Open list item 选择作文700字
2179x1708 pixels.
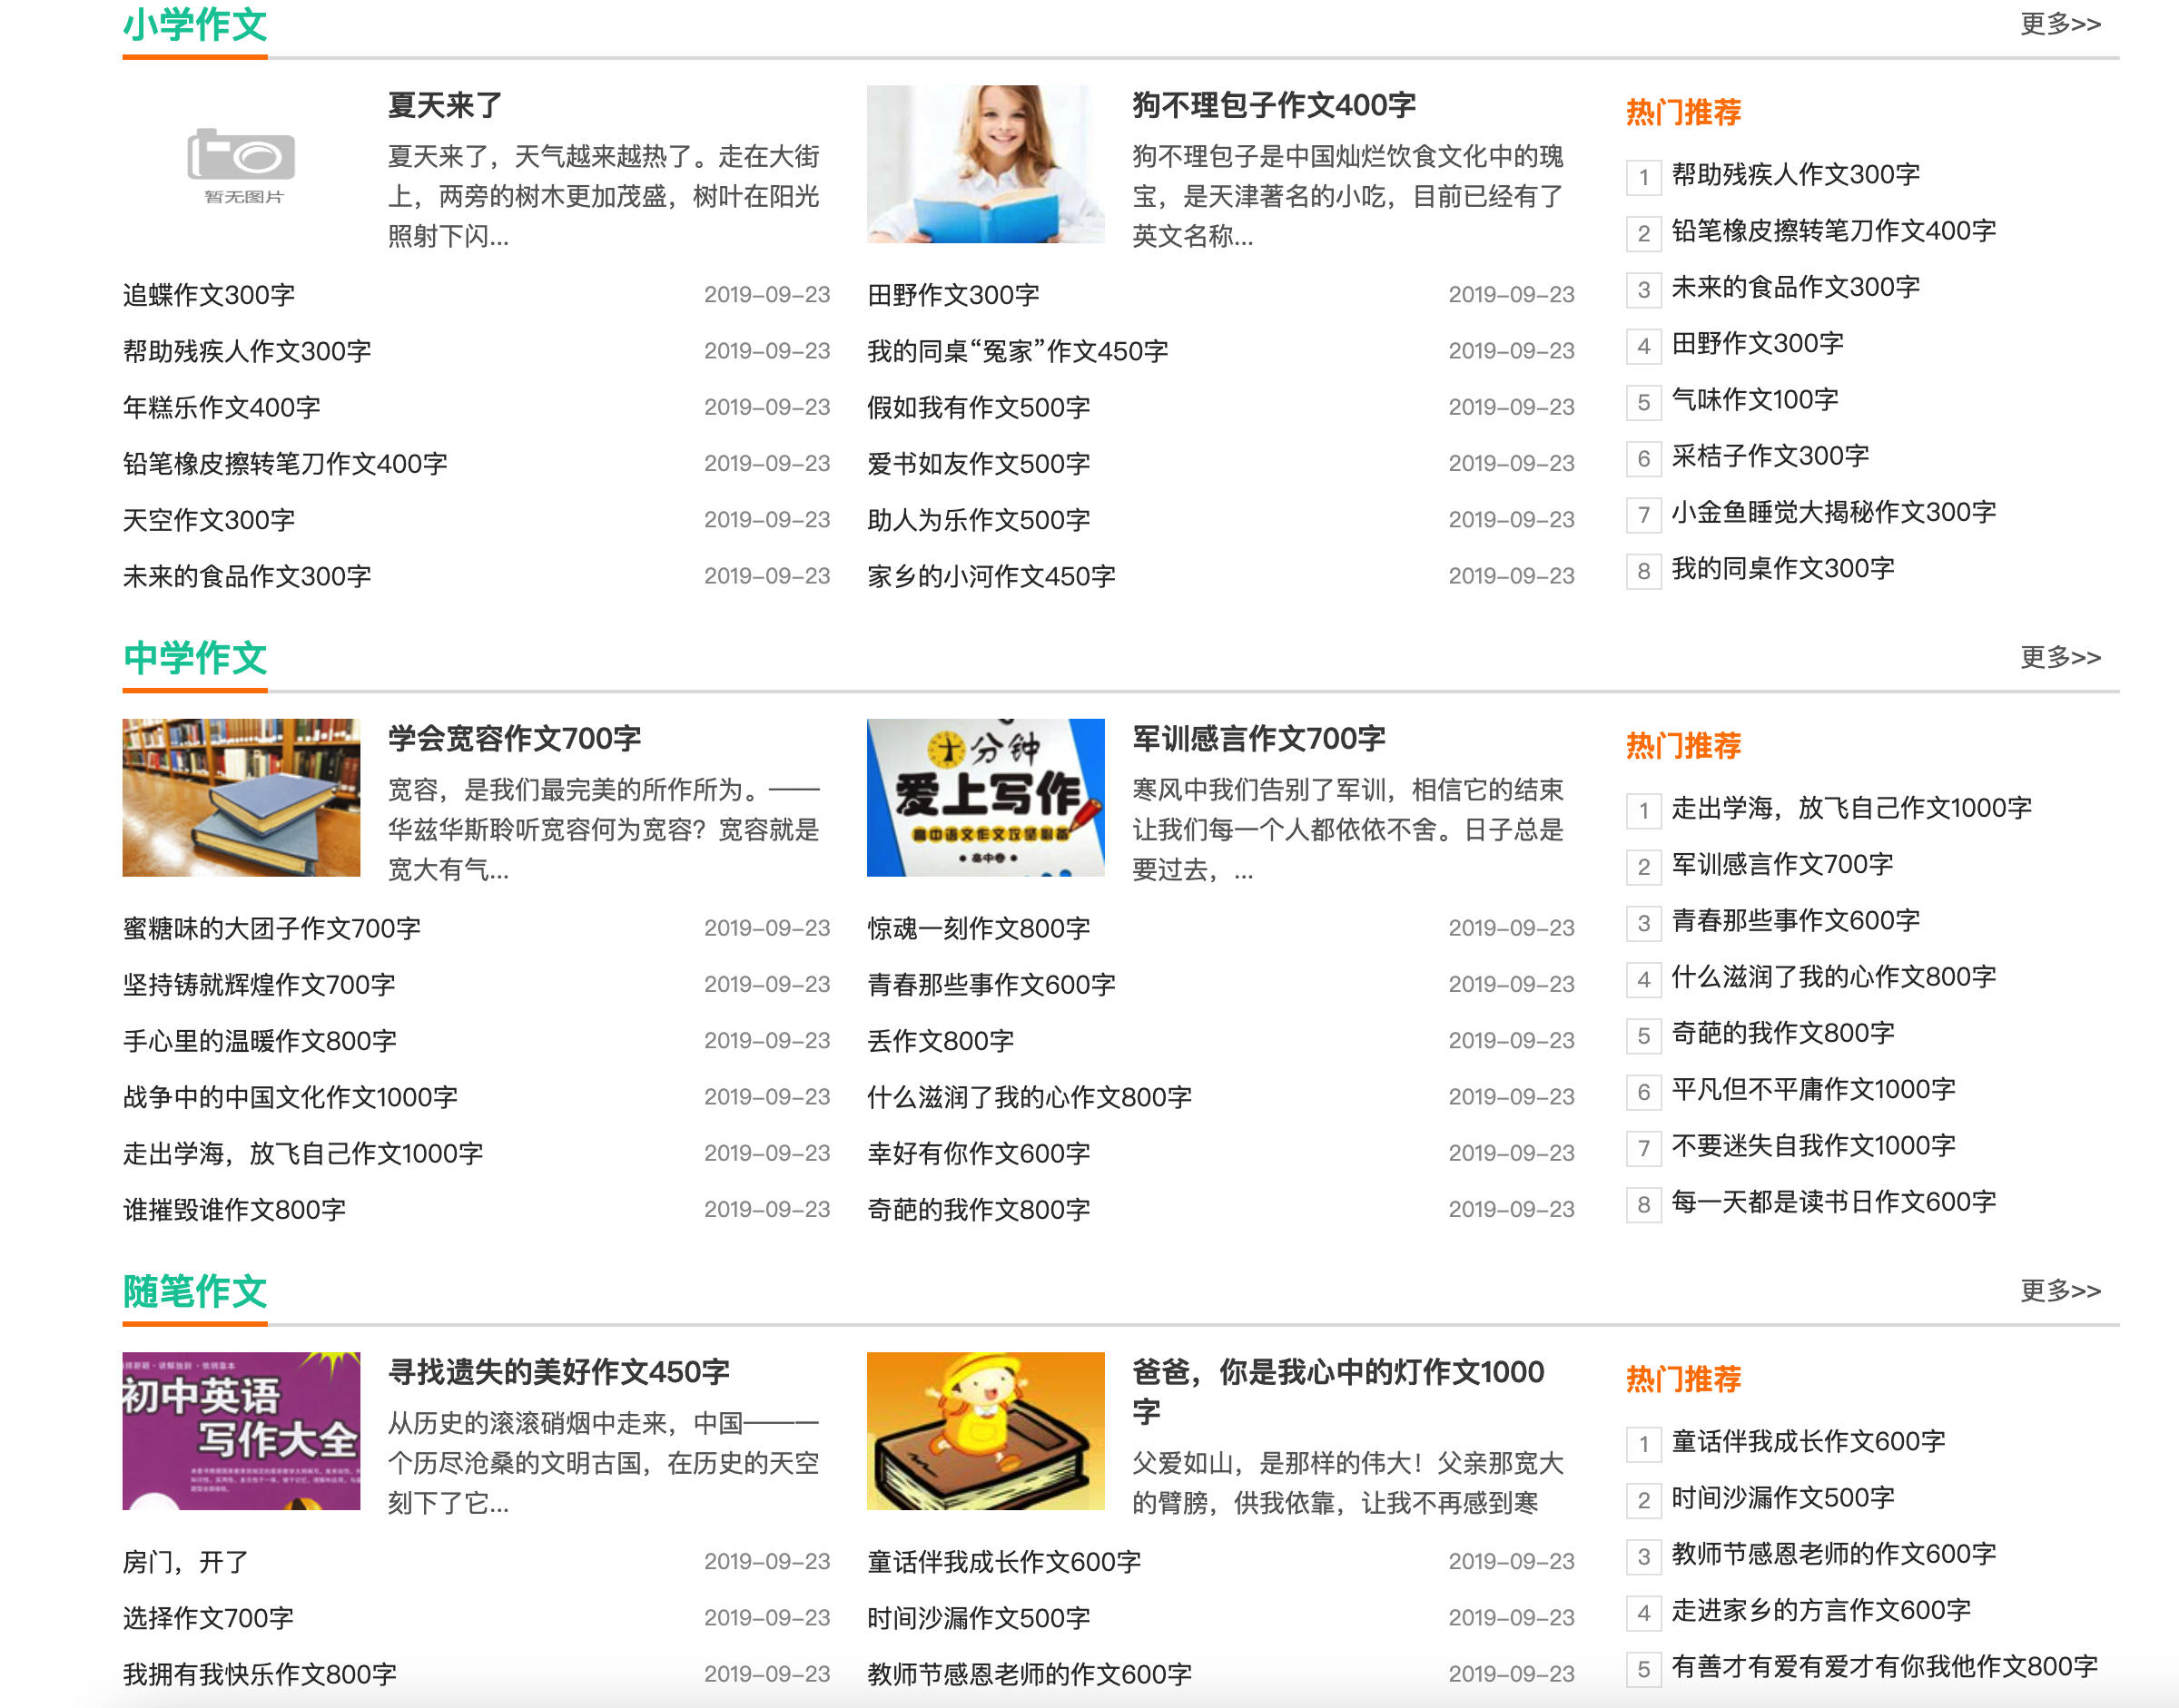tap(208, 1618)
